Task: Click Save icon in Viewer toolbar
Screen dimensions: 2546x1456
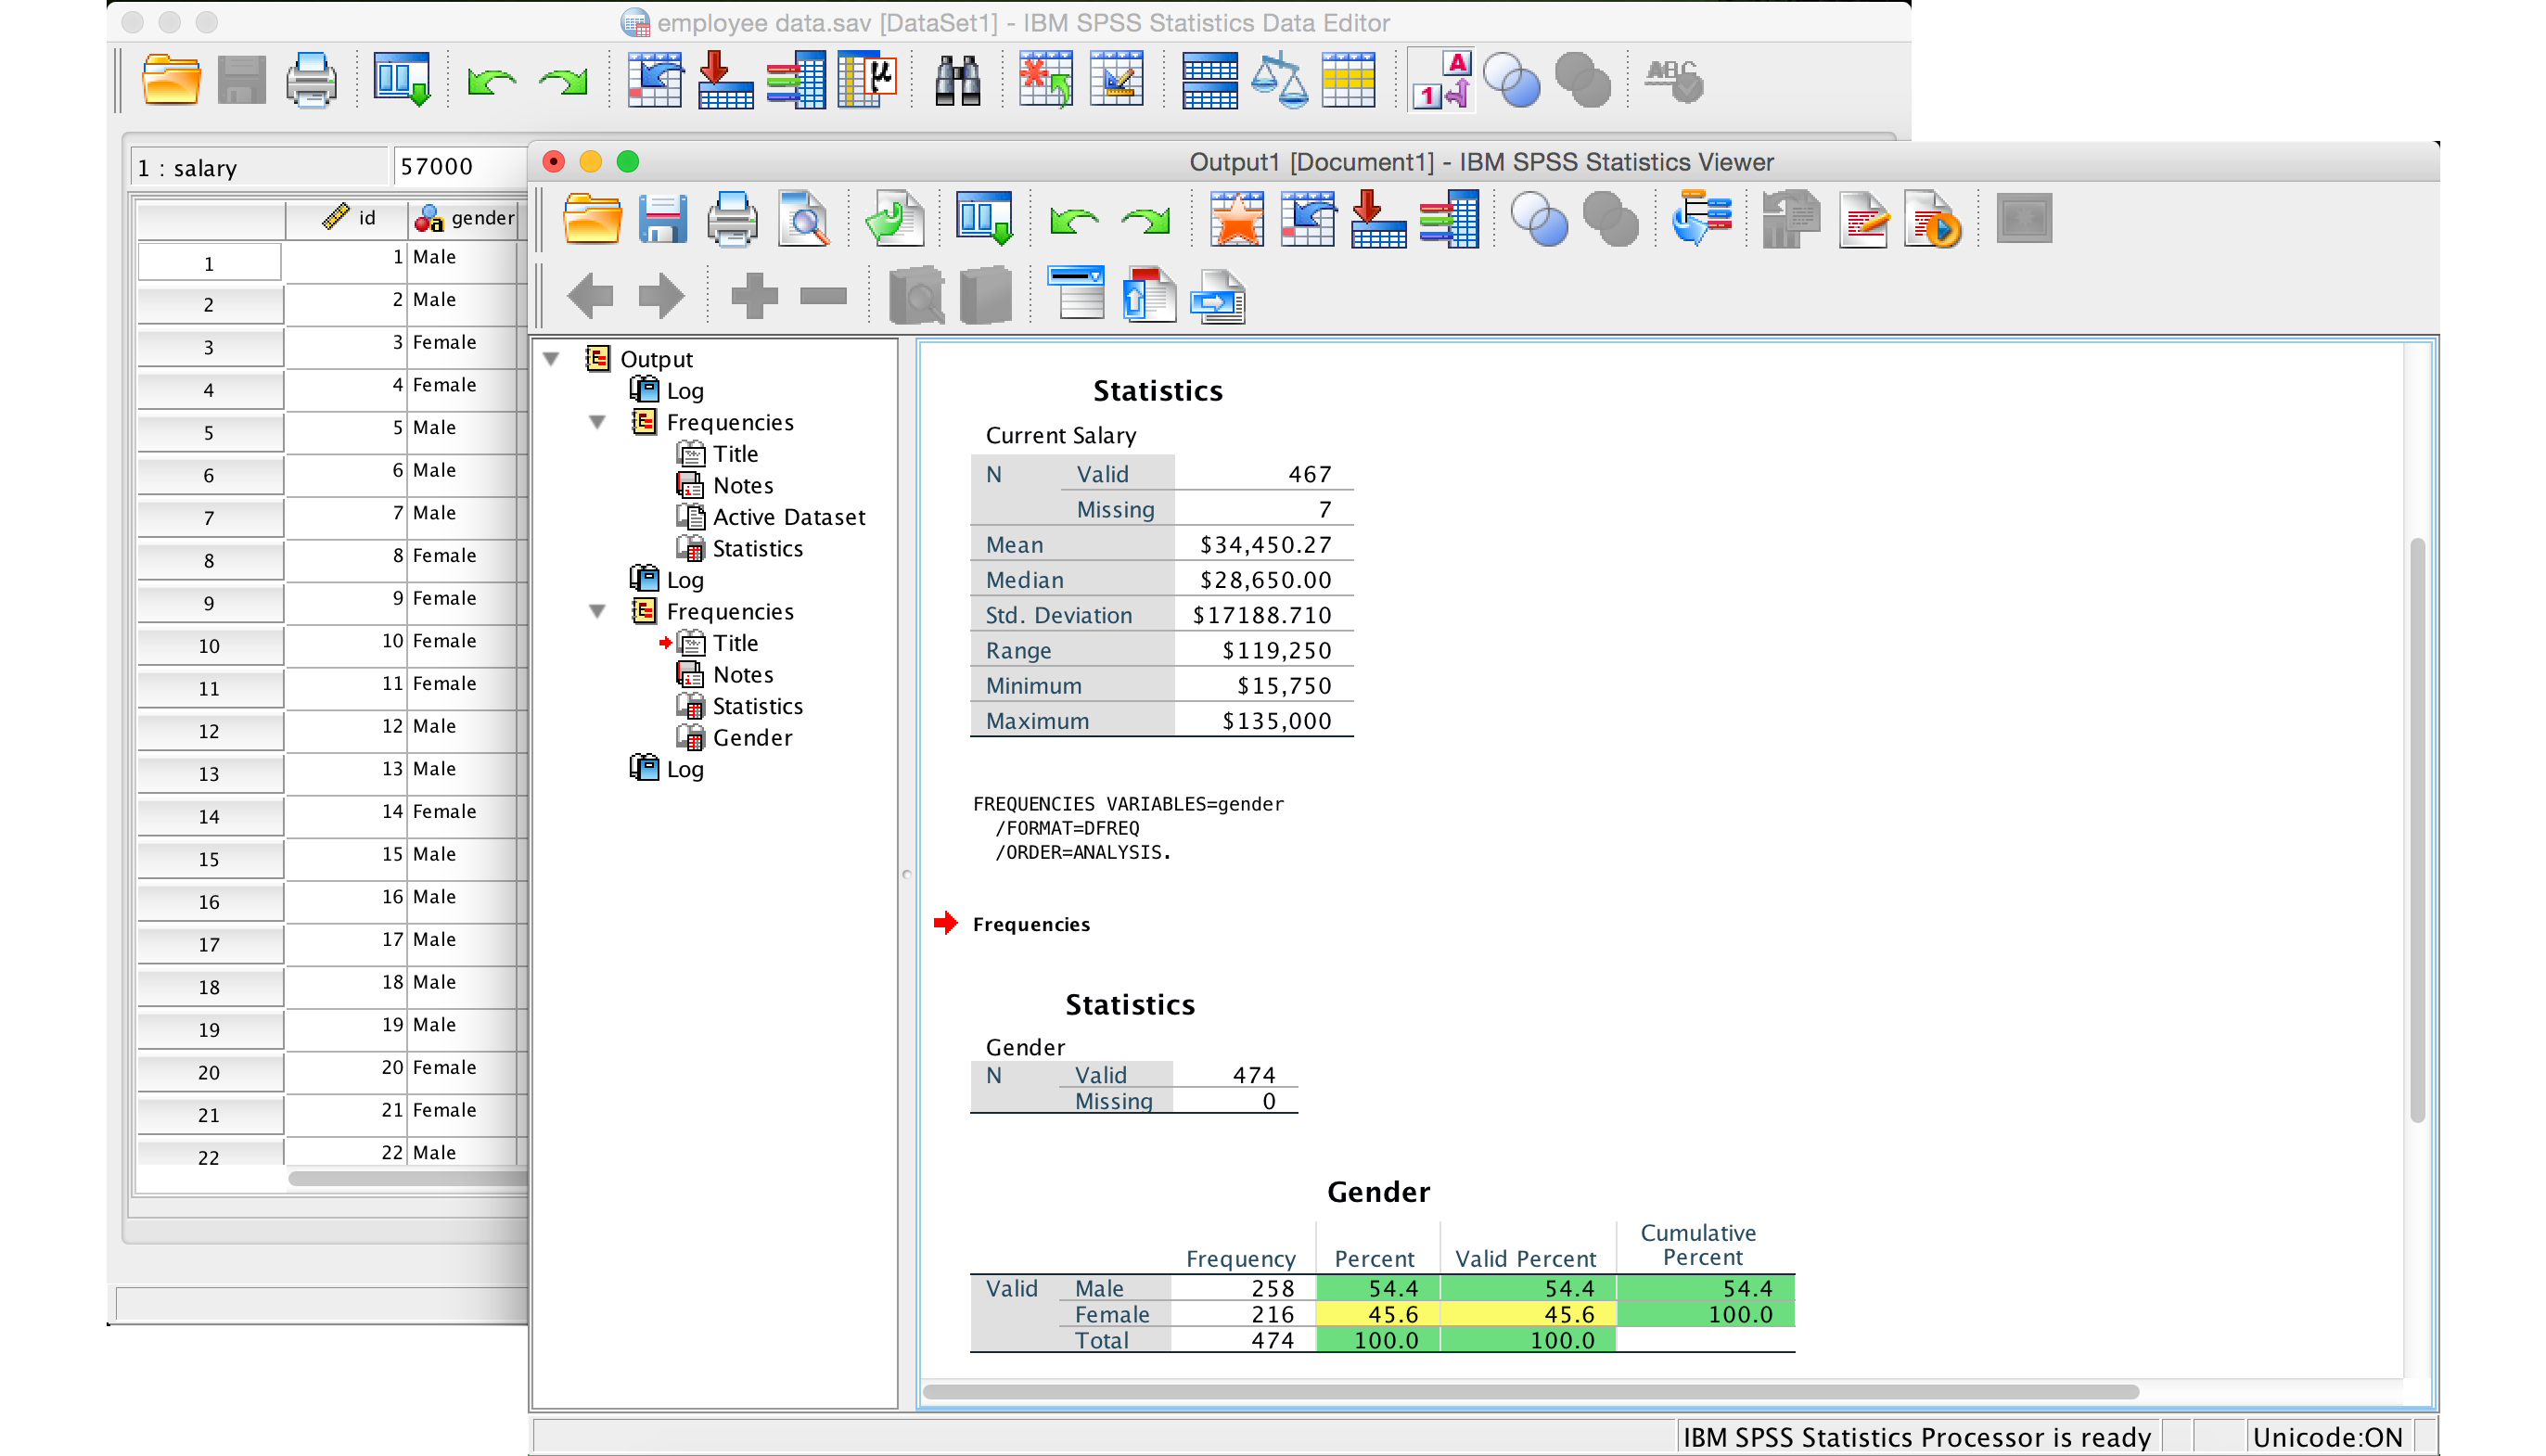Action: point(662,218)
